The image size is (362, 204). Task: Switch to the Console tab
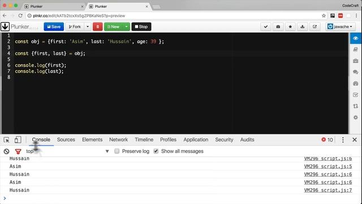[x=41, y=140]
